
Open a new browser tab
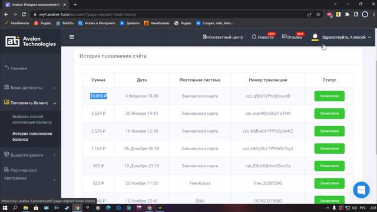(75, 5)
